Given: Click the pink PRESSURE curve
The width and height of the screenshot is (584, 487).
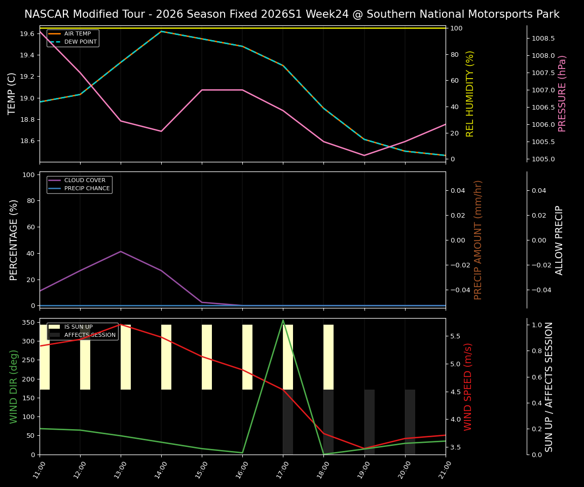Looking at the screenshot, I should click(223, 90).
